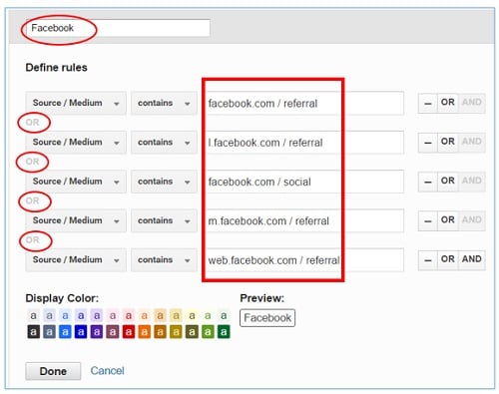The image size is (499, 394).
Task: Click the Facebook channel name field
Action: coord(118,28)
